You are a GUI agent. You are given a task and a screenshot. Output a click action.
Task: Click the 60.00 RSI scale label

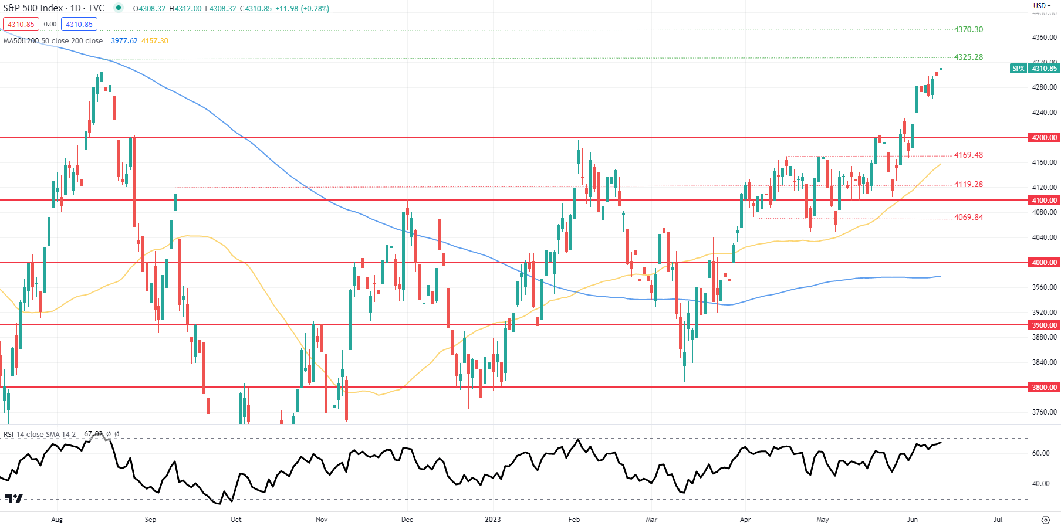[x=1041, y=453]
